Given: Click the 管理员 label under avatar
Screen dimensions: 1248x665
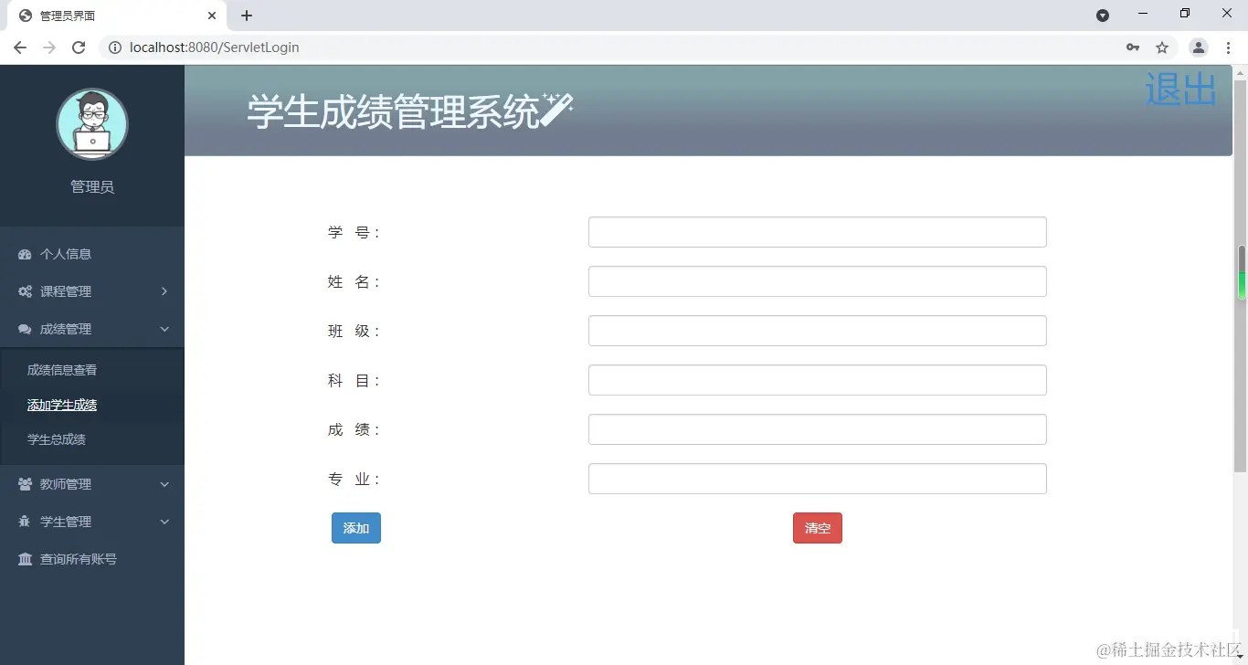Looking at the screenshot, I should point(92,186).
